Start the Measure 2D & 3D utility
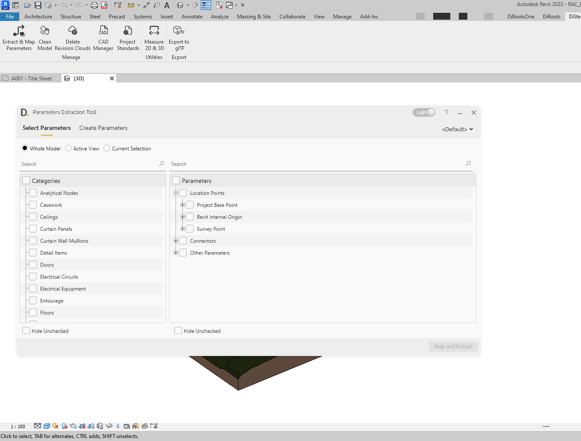The width and height of the screenshot is (581, 441). click(x=154, y=38)
